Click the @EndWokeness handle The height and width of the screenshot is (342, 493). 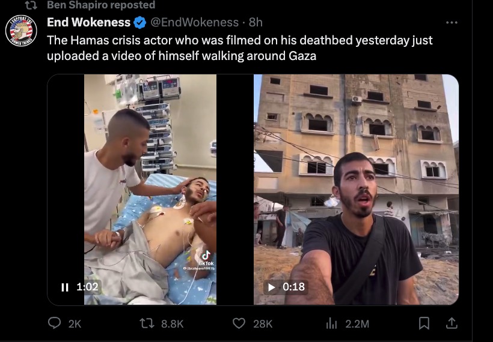coord(195,22)
